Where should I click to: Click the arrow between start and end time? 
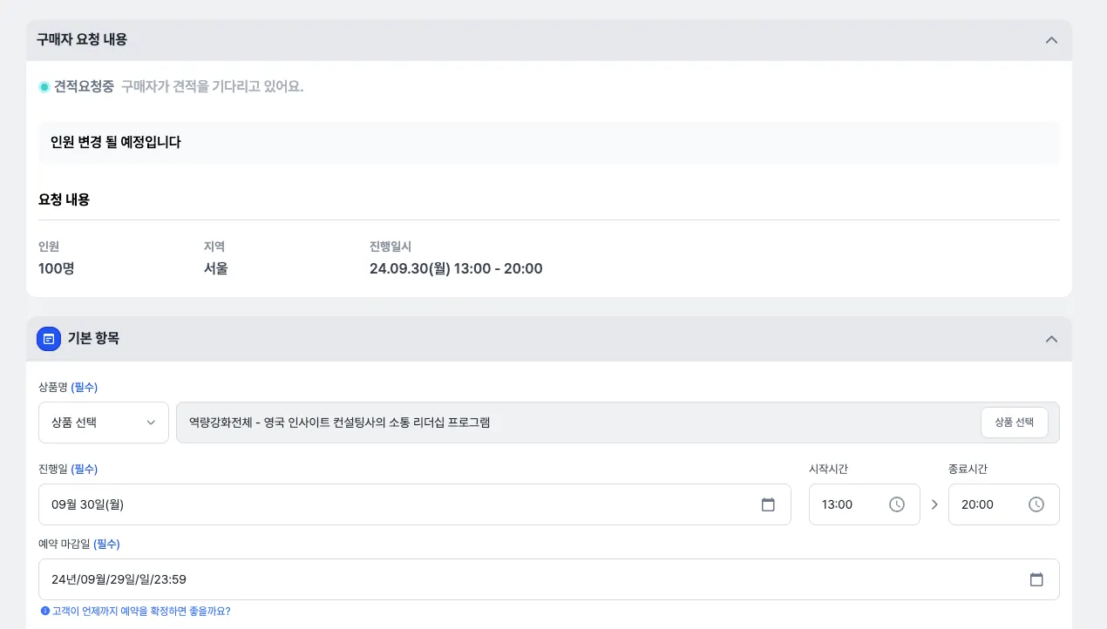pos(934,504)
